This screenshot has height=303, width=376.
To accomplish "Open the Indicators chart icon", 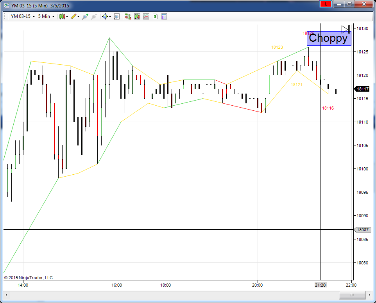I will 146,16.
